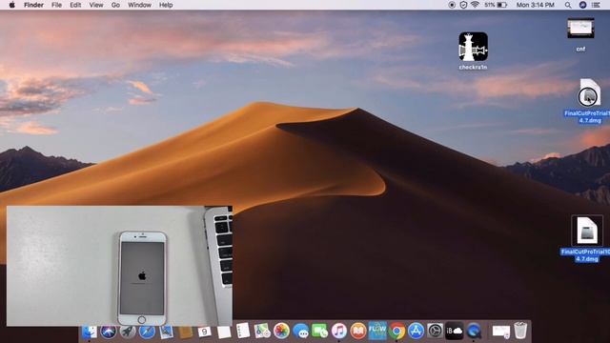This screenshot has height=343, width=610.
Task: Open Google Chrome from the Dock
Action: [x=396, y=332]
